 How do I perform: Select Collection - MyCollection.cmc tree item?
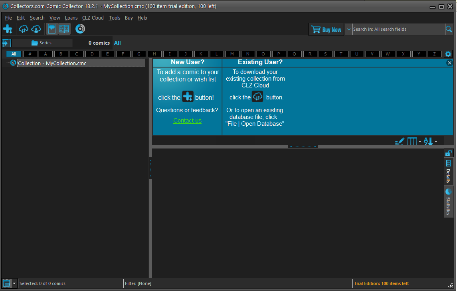tap(52, 63)
